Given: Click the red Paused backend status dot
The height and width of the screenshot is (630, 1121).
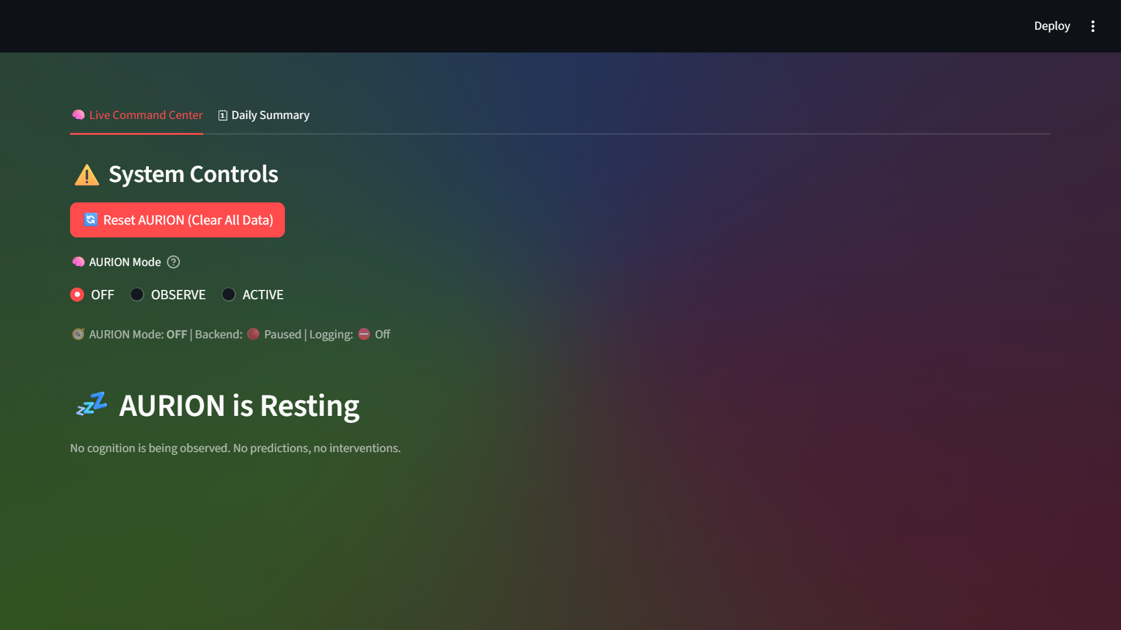Looking at the screenshot, I should (x=253, y=334).
